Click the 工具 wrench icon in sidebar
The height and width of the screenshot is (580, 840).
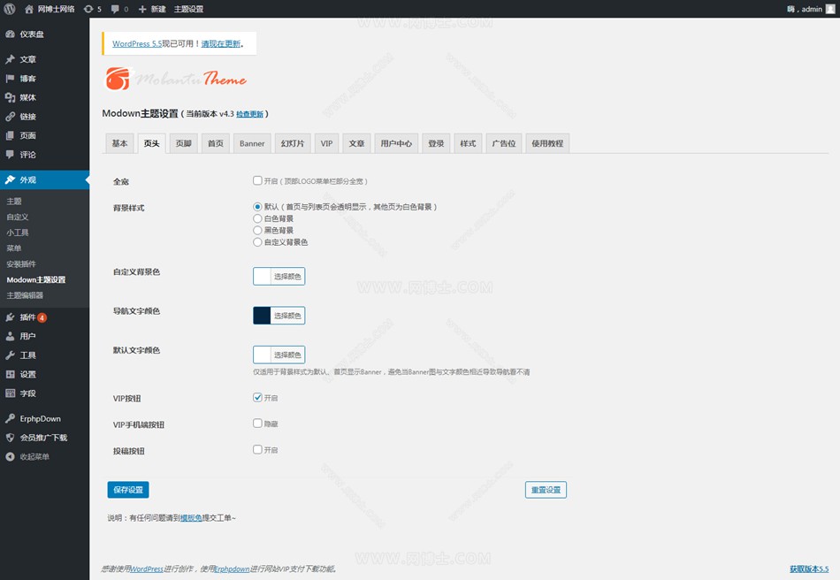pos(11,355)
